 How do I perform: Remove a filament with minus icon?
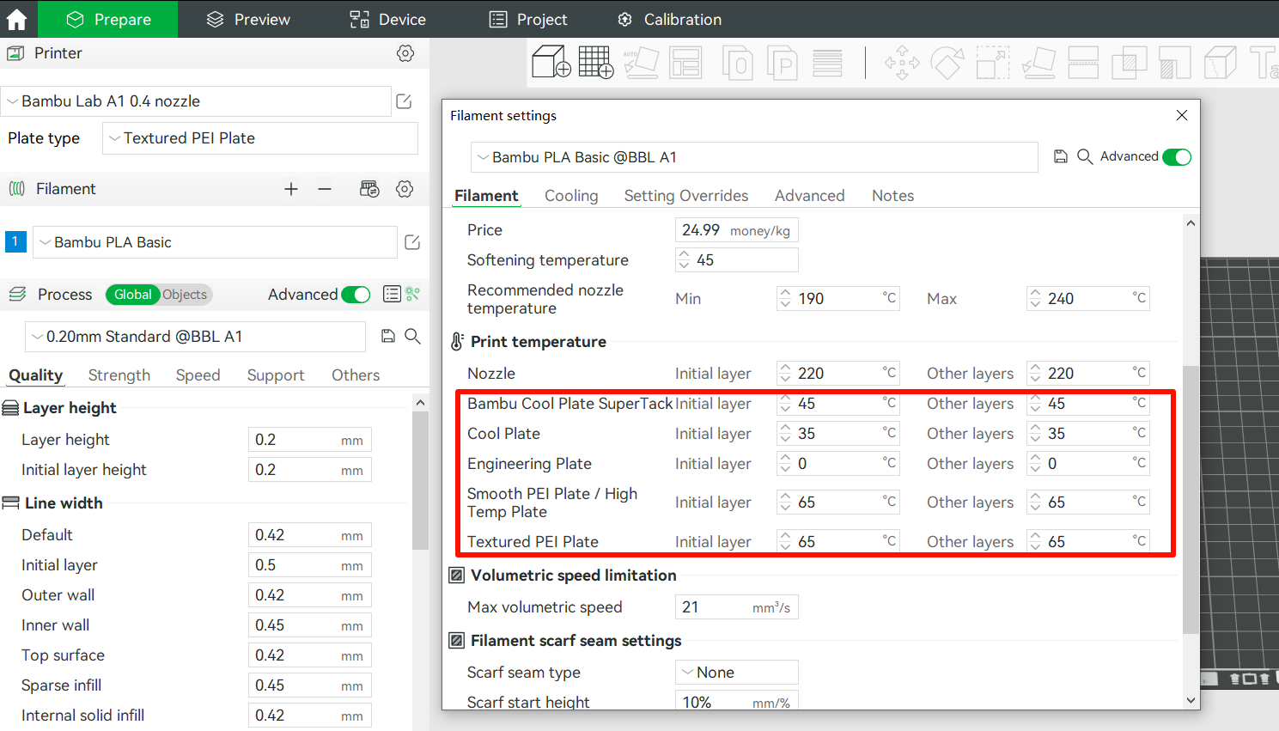click(325, 189)
